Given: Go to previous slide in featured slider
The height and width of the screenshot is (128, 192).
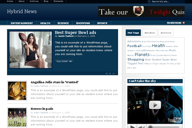Looking at the screenshot, I should click(x=107, y=73).
